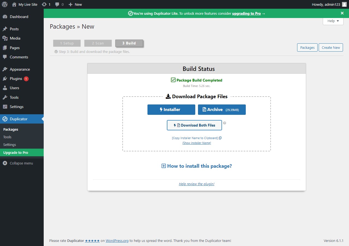Open Dashboard in sidebar
Viewport: 349px width, 246px height.
22,17
